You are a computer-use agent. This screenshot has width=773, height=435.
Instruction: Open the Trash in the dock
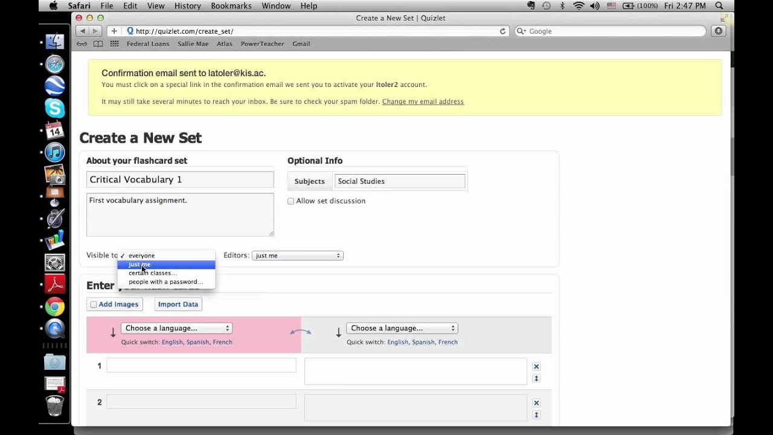[54, 405]
